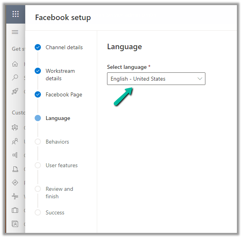
Task: Click the language dropdown chevron arrow
Action: click(200, 79)
